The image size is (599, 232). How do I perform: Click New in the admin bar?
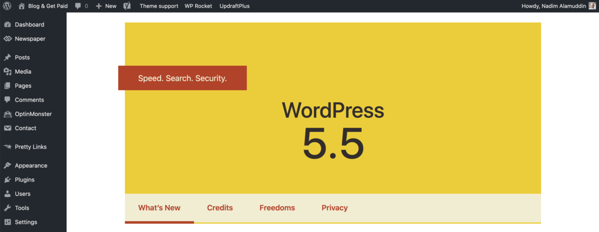point(111,6)
